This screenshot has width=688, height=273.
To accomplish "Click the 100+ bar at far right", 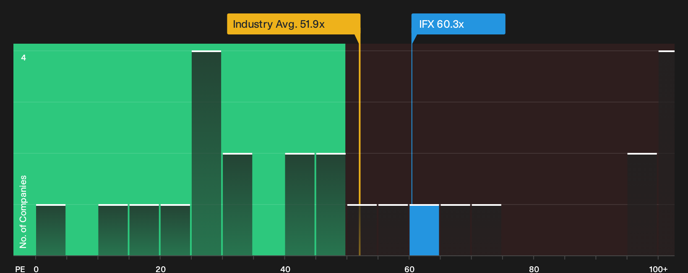I will click(666, 153).
